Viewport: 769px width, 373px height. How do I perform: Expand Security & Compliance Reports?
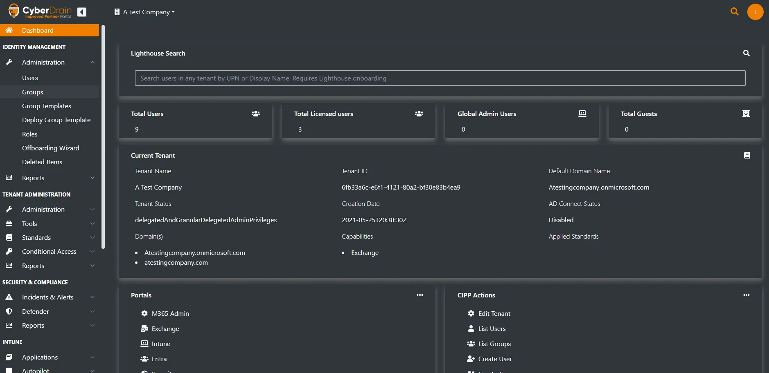(x=50, y=326)
